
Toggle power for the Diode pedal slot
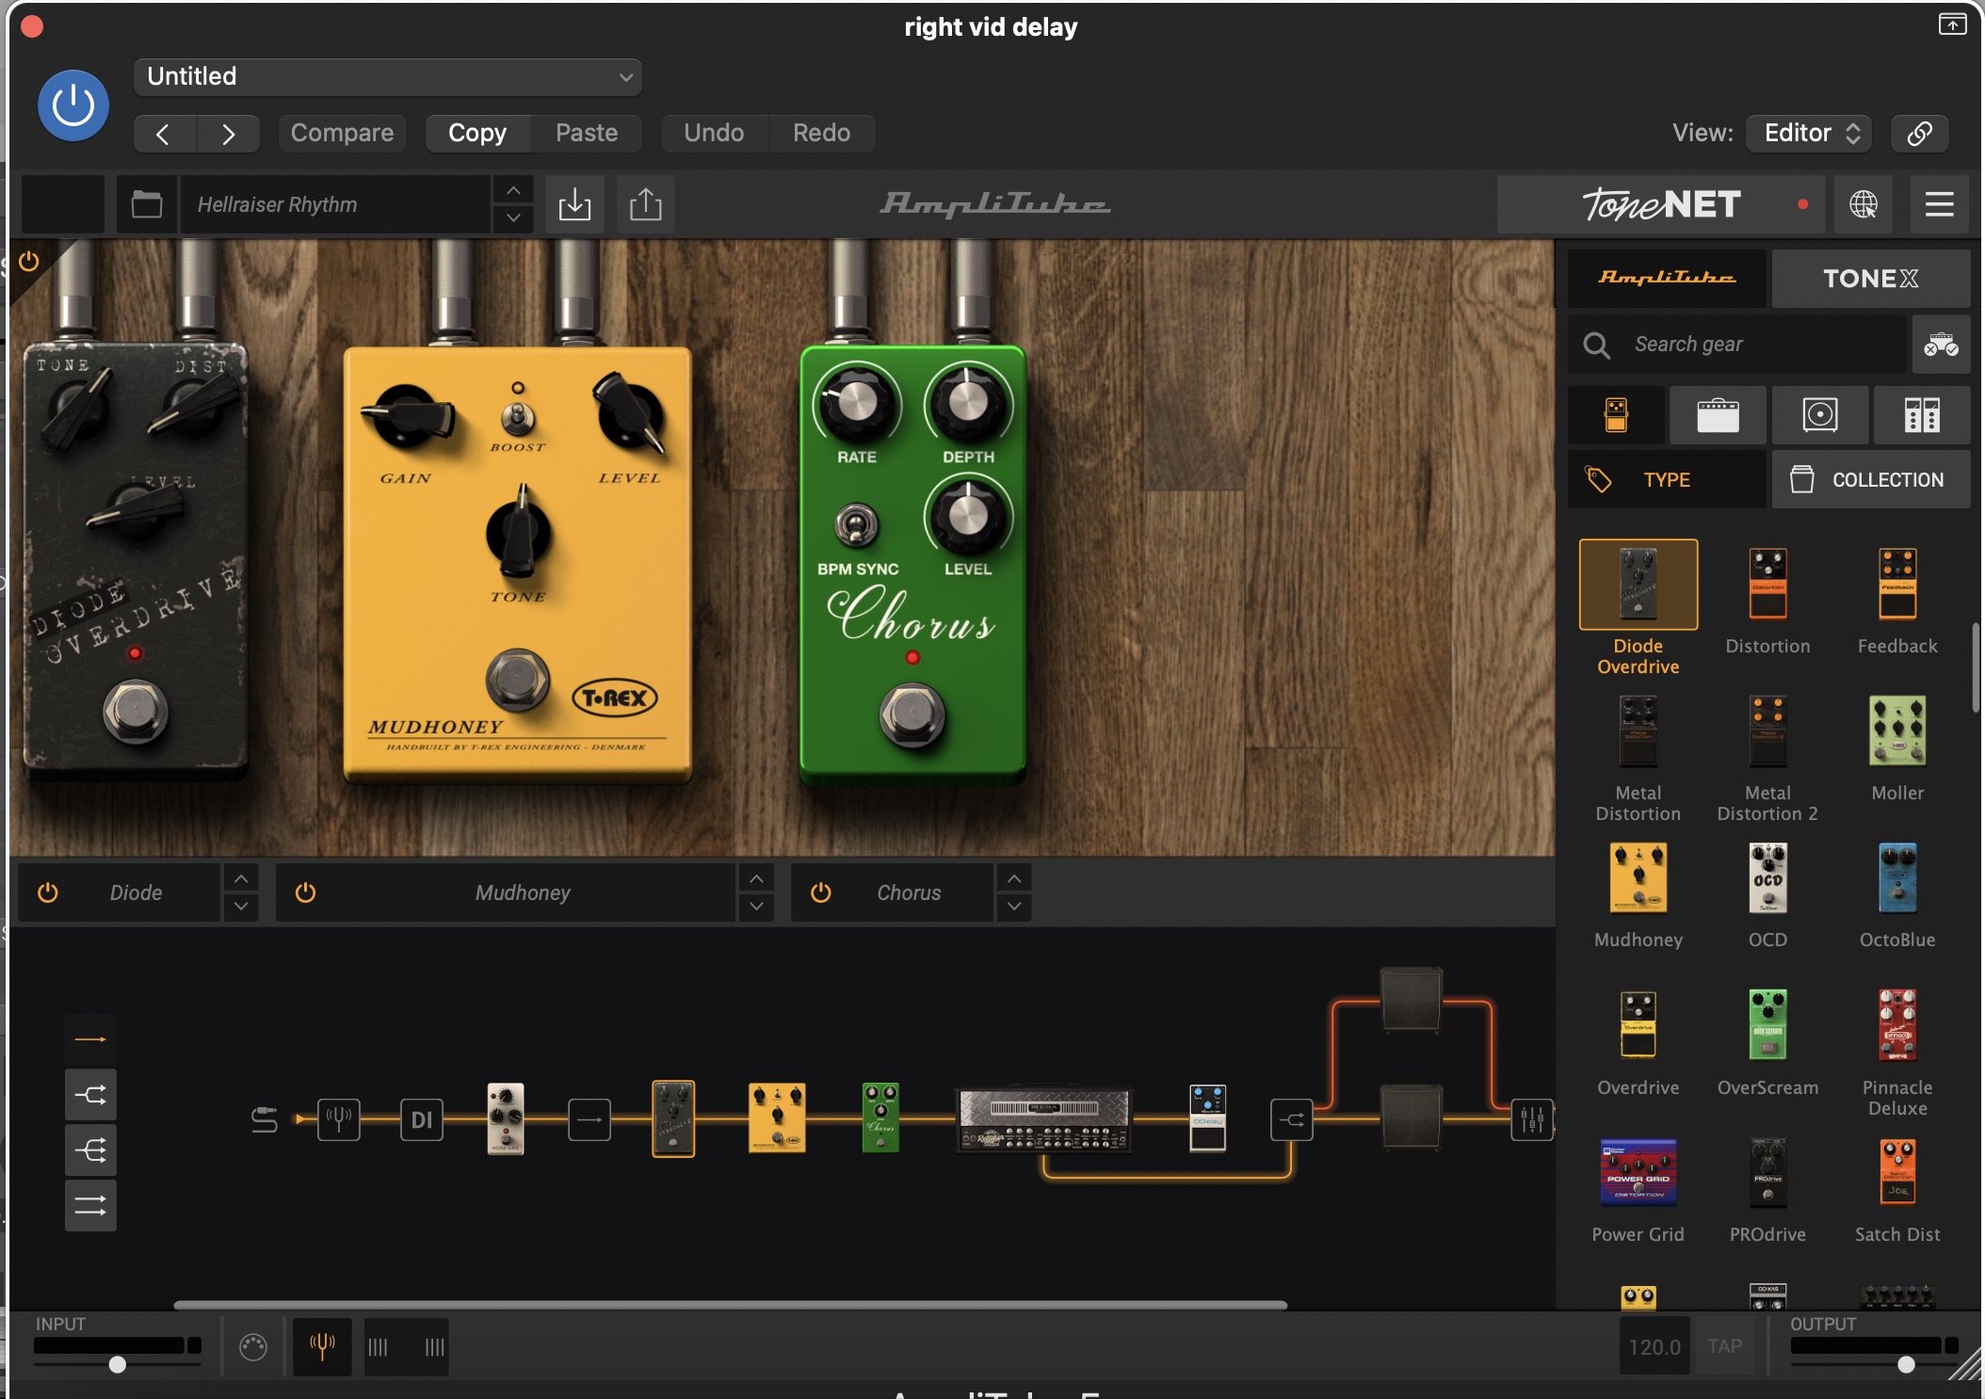coord(48,892)
